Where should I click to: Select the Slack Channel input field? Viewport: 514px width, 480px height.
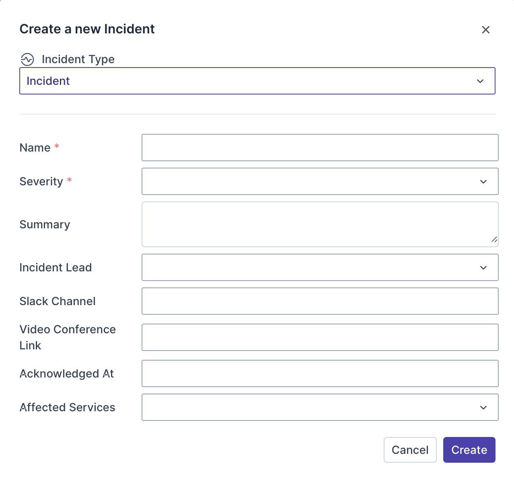coord(320,301)
